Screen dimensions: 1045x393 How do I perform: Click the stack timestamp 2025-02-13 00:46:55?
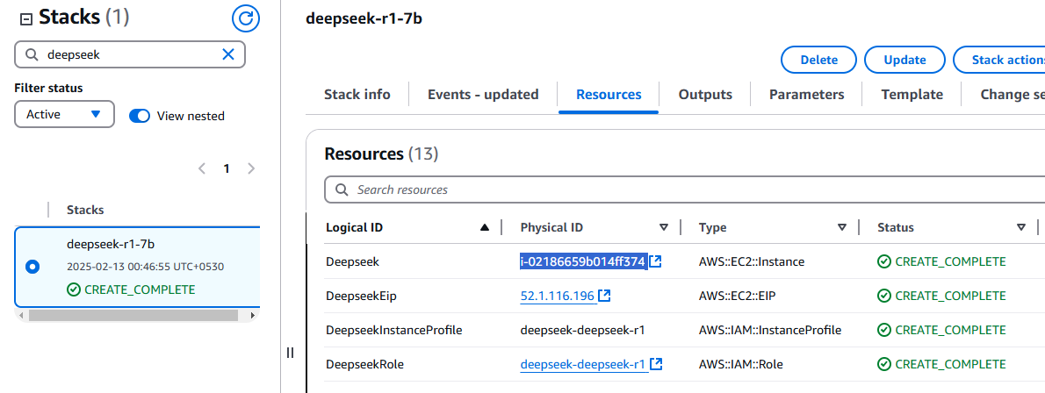point(145,267)
